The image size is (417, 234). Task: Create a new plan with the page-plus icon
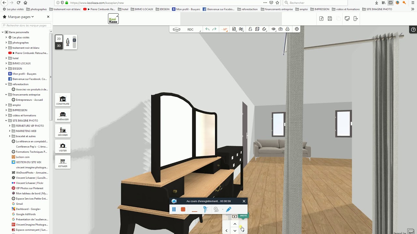(x=321, y=19)
